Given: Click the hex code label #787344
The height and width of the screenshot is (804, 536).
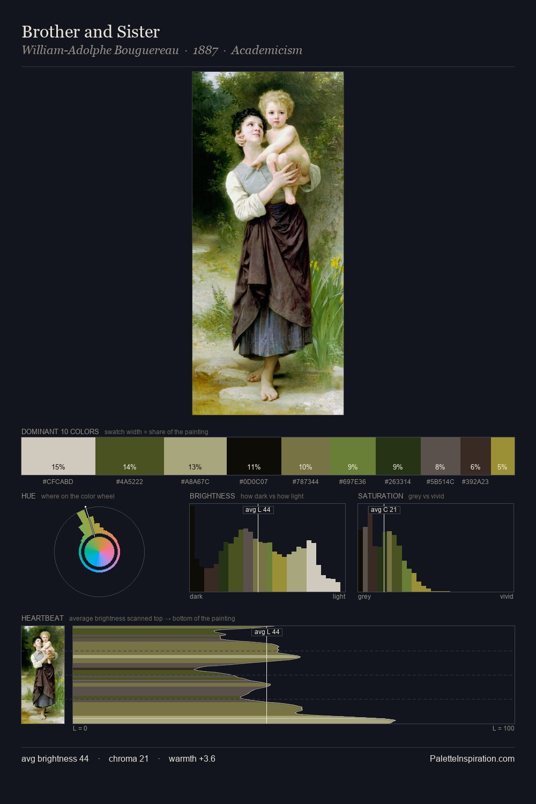Looking at the screenshot, I should (306, 482).
